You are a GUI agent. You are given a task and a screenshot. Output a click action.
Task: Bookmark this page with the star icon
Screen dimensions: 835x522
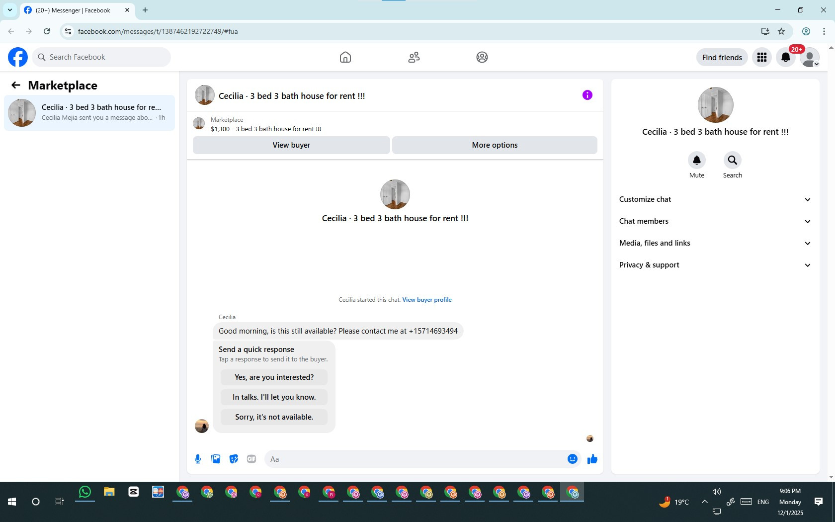(781, 31)
